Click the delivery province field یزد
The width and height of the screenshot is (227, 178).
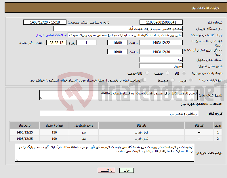point(161,59)
